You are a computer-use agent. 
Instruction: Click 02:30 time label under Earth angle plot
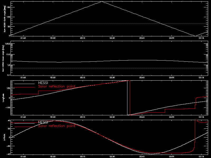click(x=112, y=38)
